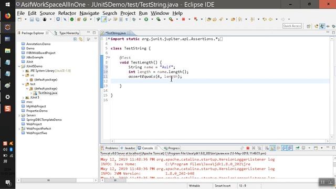Viewport: 336px width, 189px height.
Task: Open the New wizard dropdown arrow
Action: (25, 19)
